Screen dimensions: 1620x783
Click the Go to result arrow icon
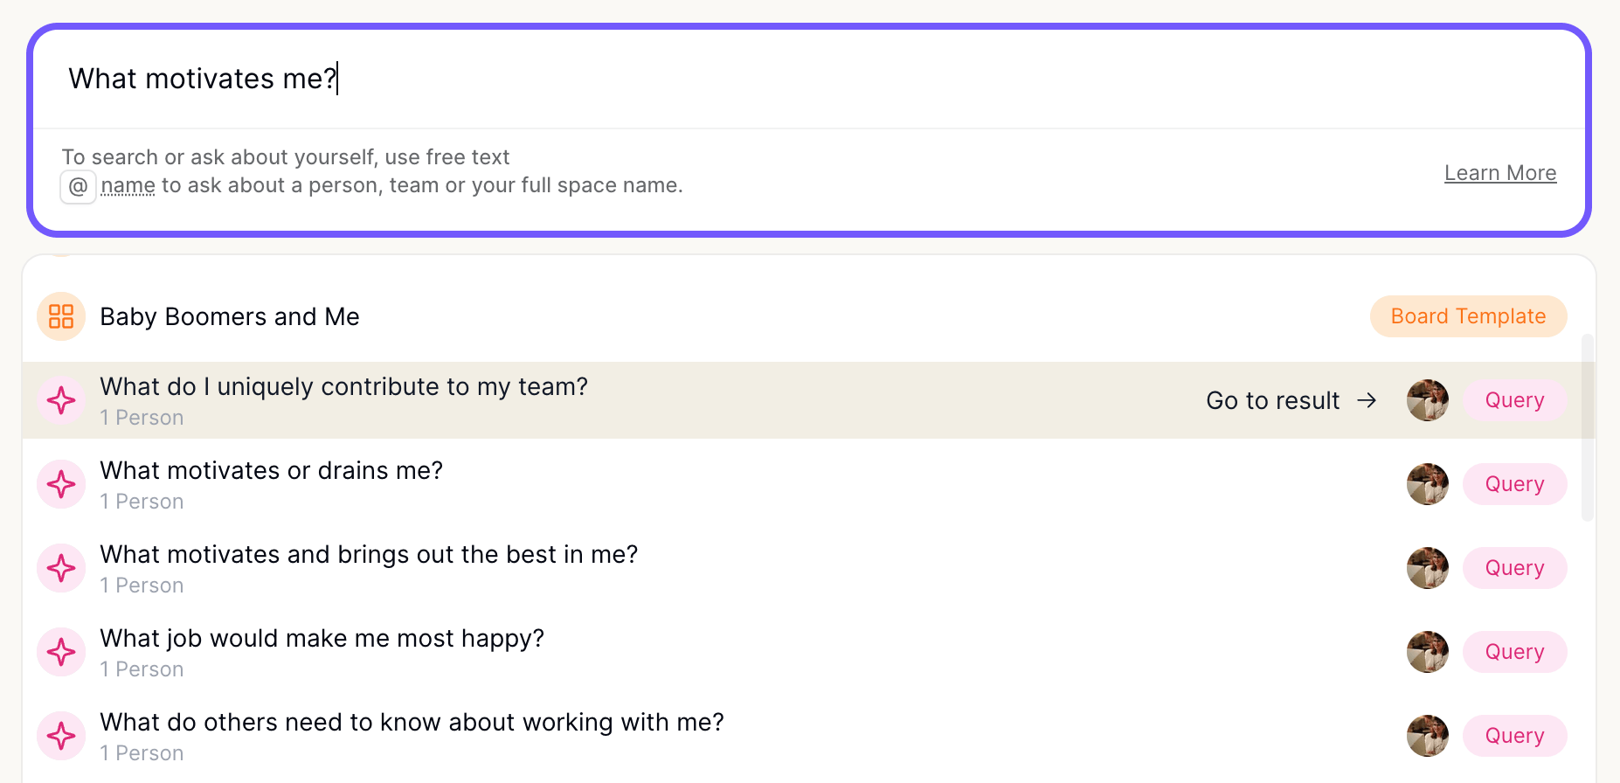1367,400
